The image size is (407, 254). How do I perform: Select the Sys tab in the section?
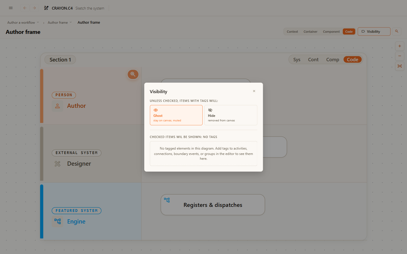(x=297, y=60)
